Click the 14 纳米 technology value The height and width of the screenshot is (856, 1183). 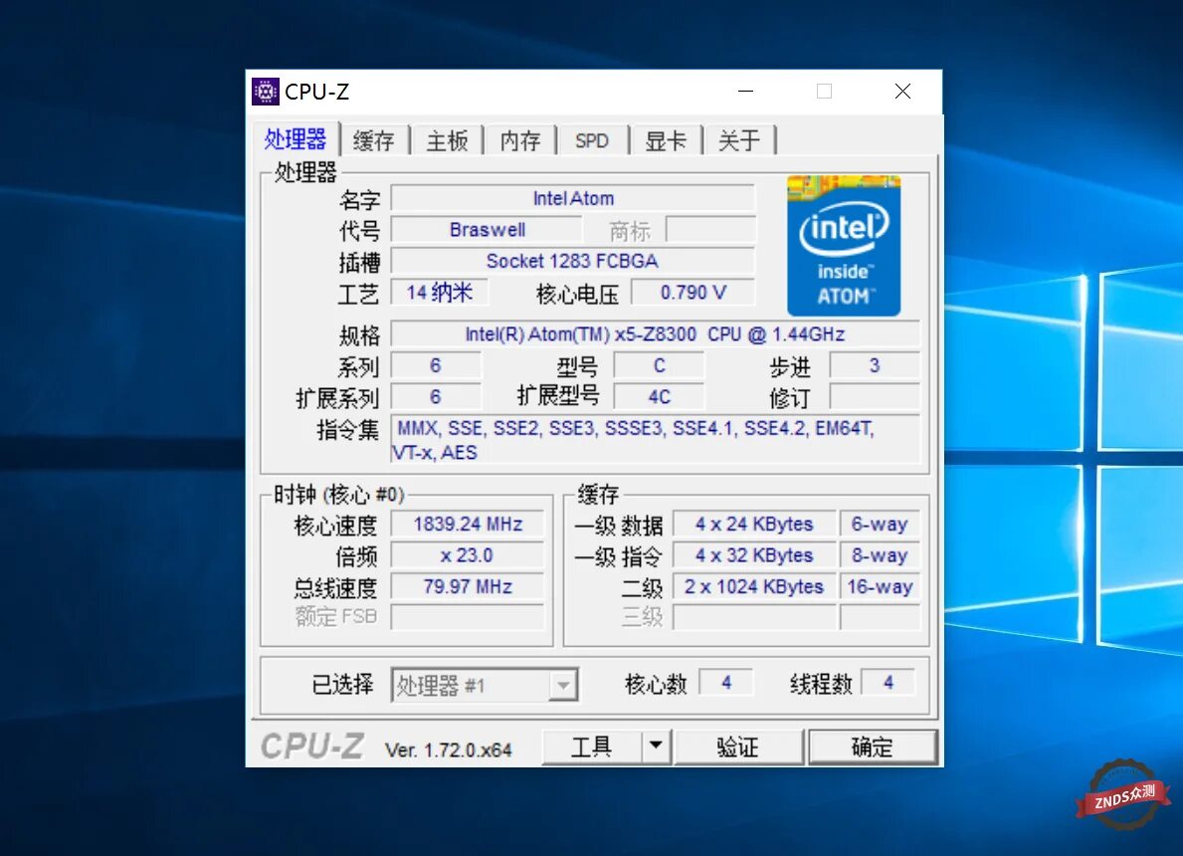(439, 292)
